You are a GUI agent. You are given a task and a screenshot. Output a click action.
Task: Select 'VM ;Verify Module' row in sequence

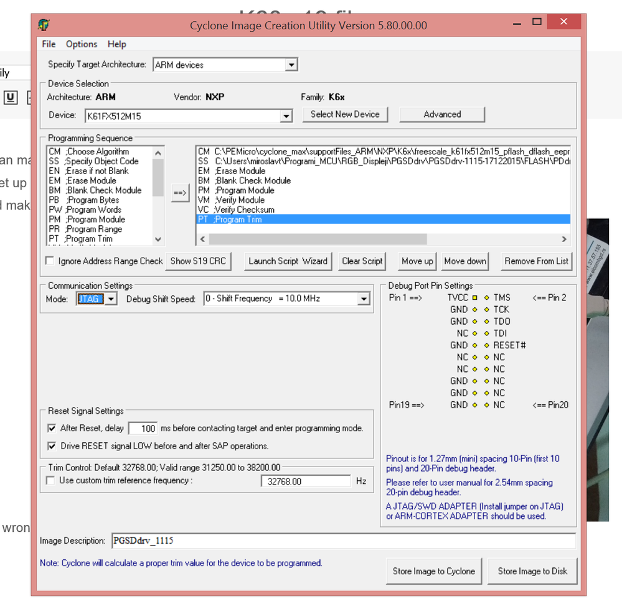[383, 200]
